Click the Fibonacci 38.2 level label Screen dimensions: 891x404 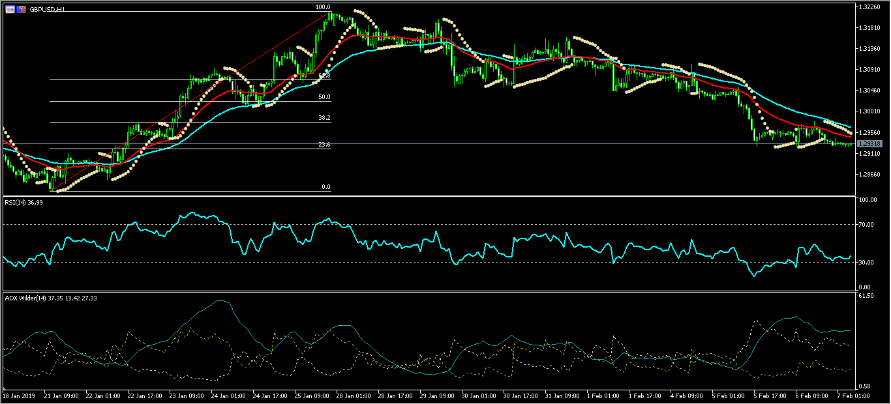pos(324,119)
